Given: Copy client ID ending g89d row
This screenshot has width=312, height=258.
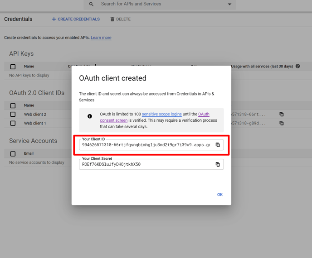Looking at the screenshot, I should pos(281,123).
